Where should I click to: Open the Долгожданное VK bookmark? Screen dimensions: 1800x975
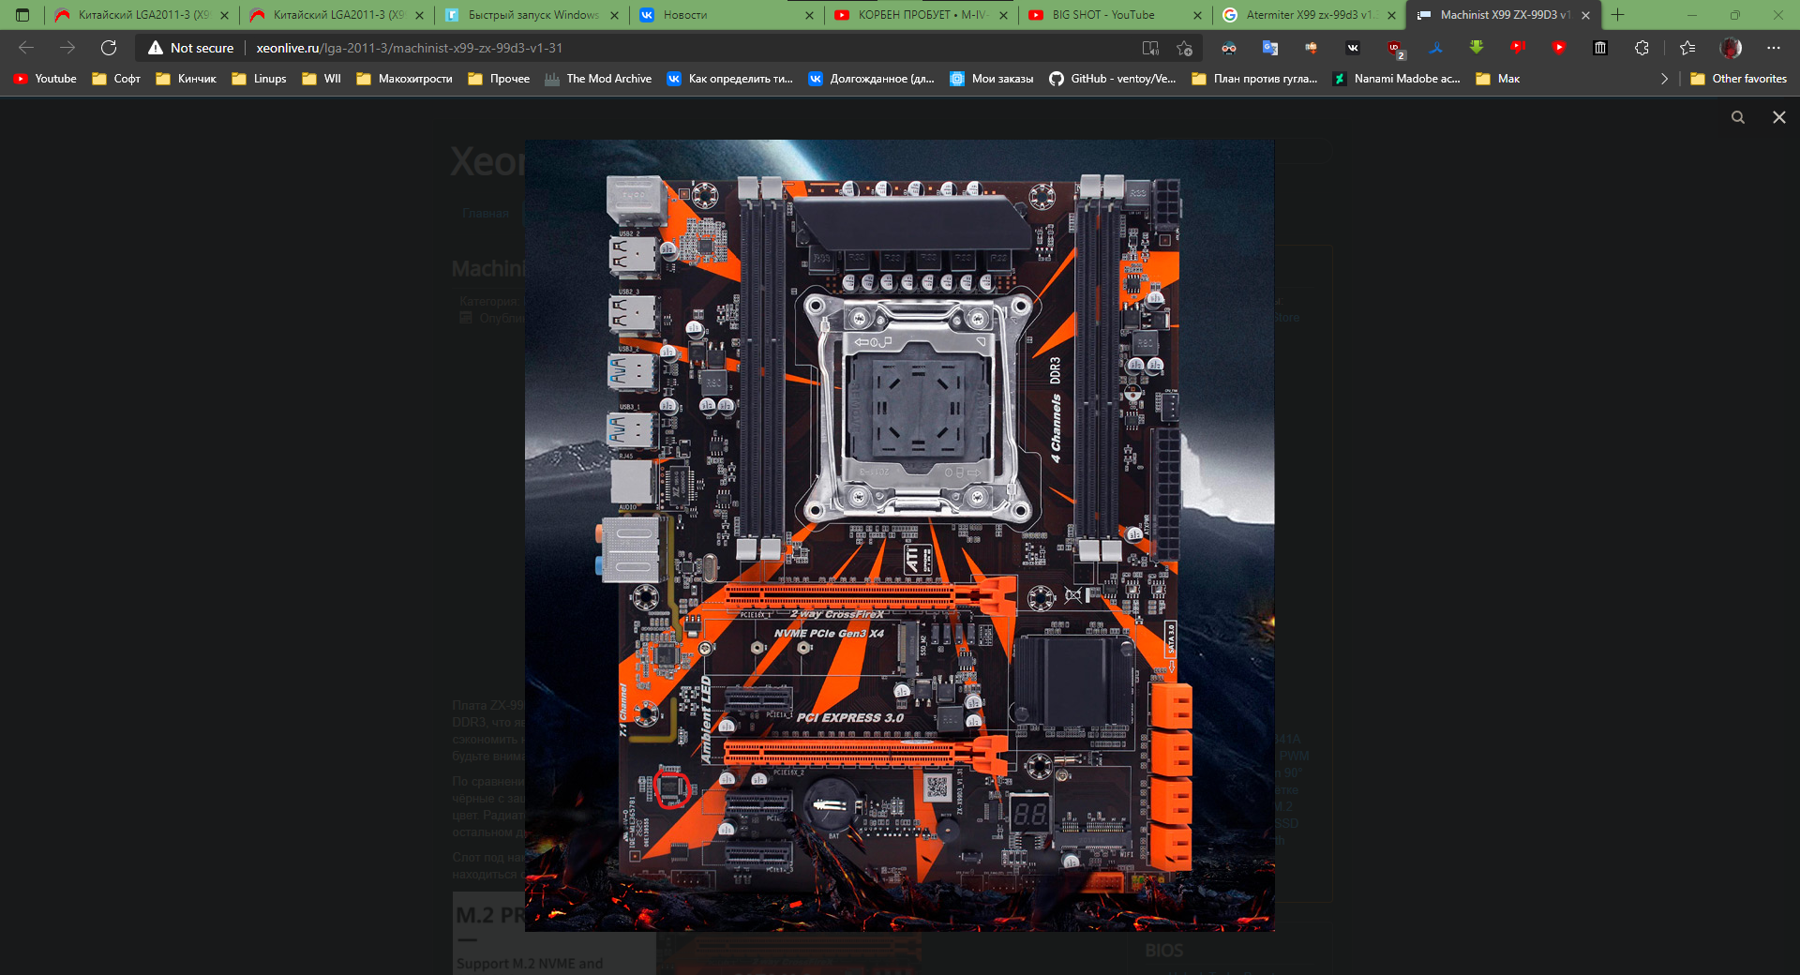pos(872,79)
